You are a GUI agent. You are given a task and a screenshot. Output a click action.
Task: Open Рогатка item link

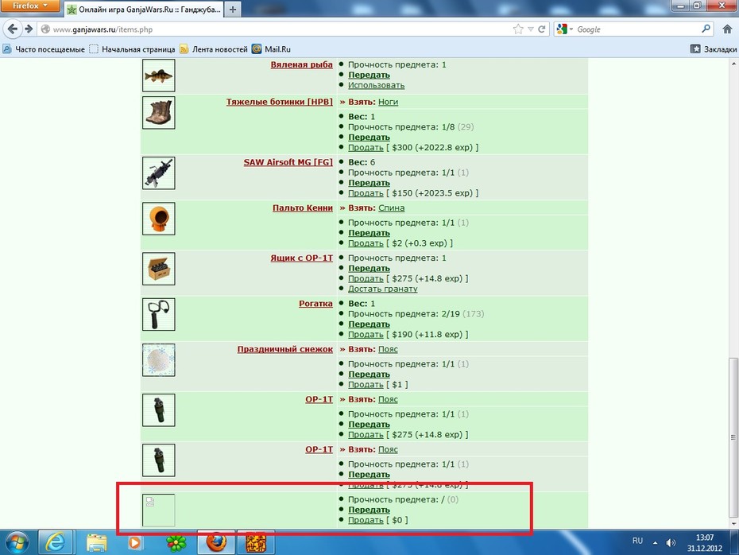(x=315, y=304)
